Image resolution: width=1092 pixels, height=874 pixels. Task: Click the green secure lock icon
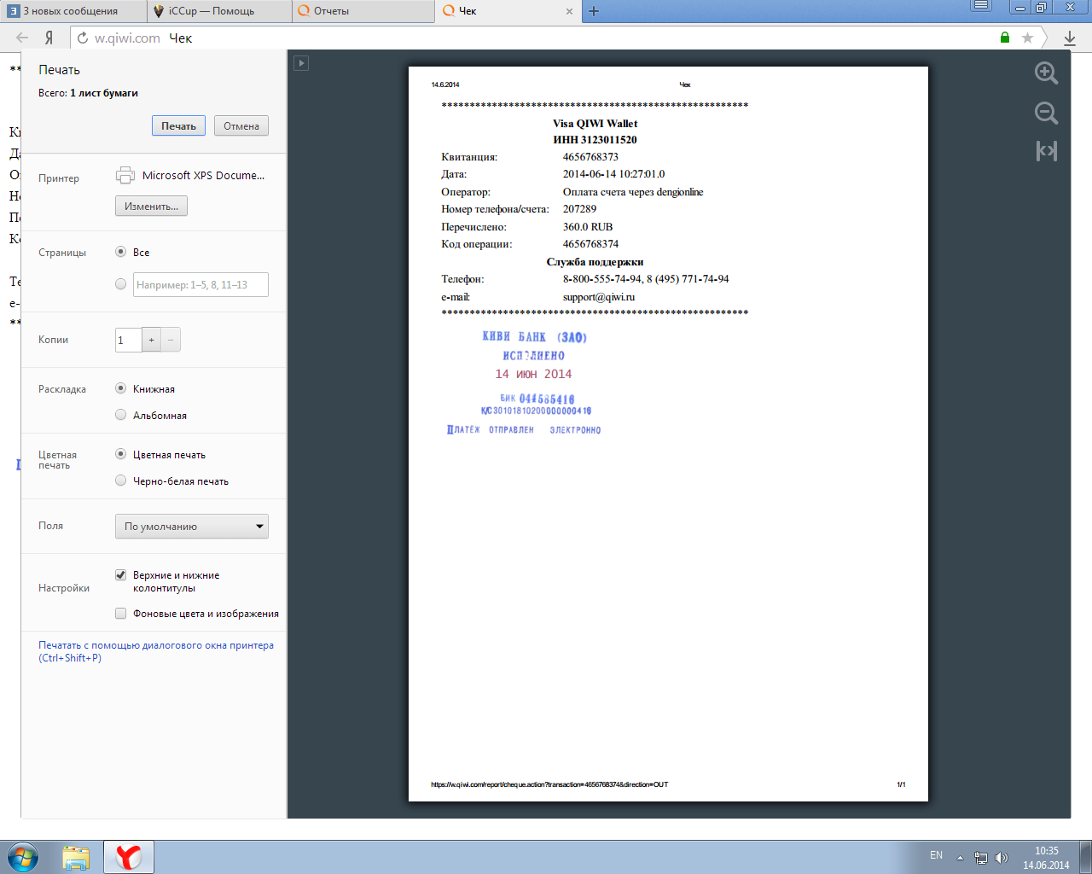point(1005,38)
